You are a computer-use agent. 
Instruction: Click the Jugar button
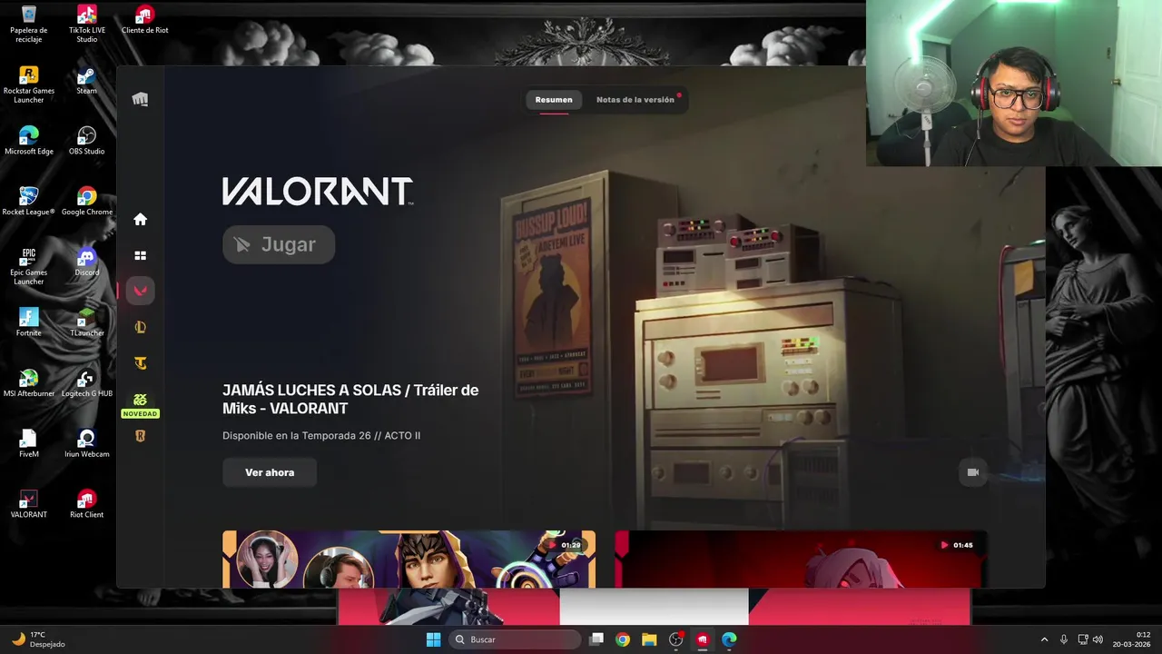279,244
